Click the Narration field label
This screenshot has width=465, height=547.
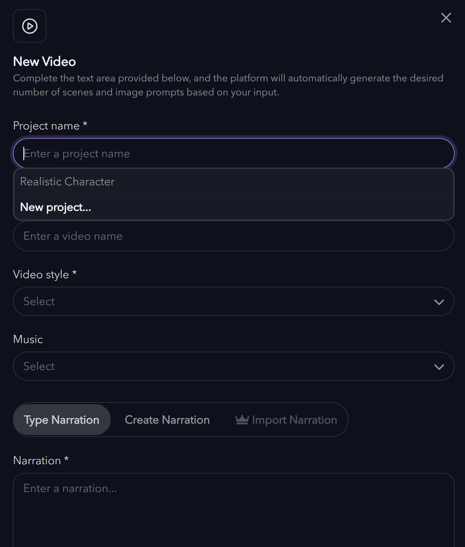[x=41, y=461]
